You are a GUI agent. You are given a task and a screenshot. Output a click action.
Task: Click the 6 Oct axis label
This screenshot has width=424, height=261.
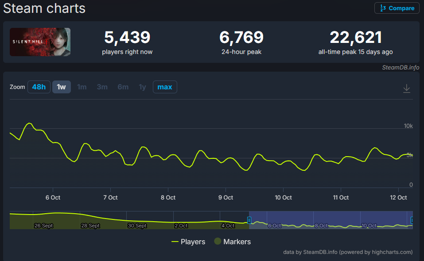click(53, 198)
